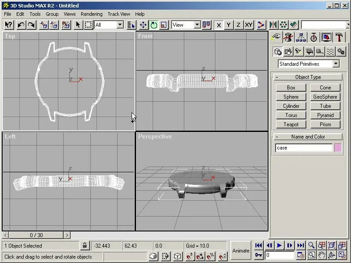Click the rectangular Selection Region icon

pos(88,25)
